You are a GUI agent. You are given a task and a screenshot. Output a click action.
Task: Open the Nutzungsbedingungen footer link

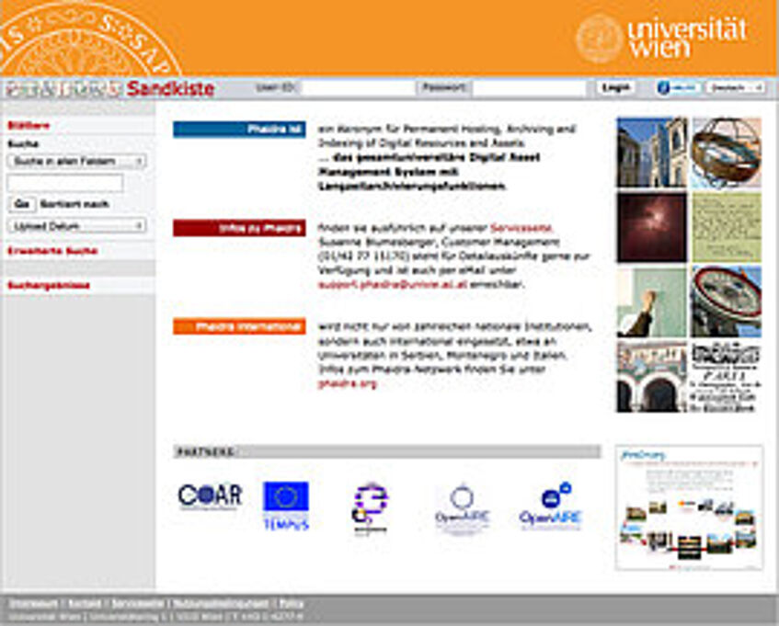pos(221,604)
